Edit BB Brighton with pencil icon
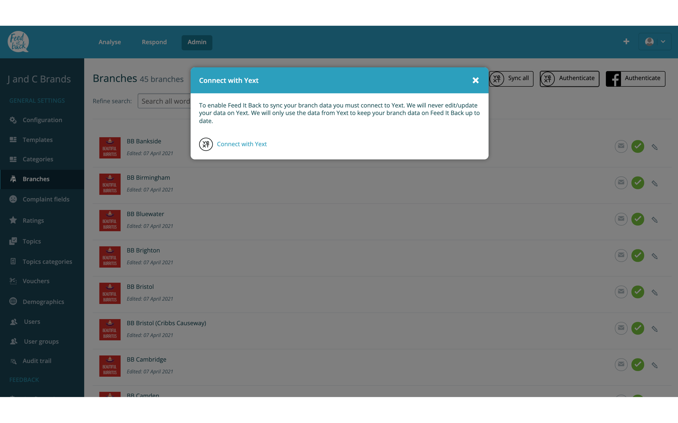 pyautogui.click(x=654, y=256)
